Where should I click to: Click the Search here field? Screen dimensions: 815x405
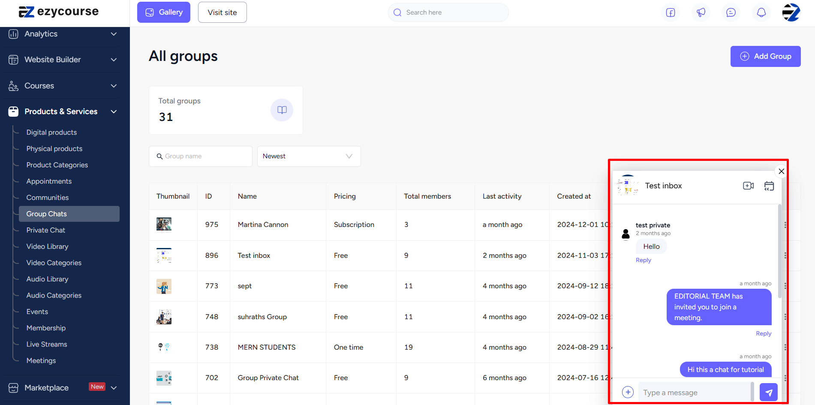click(x=448, y=12)
